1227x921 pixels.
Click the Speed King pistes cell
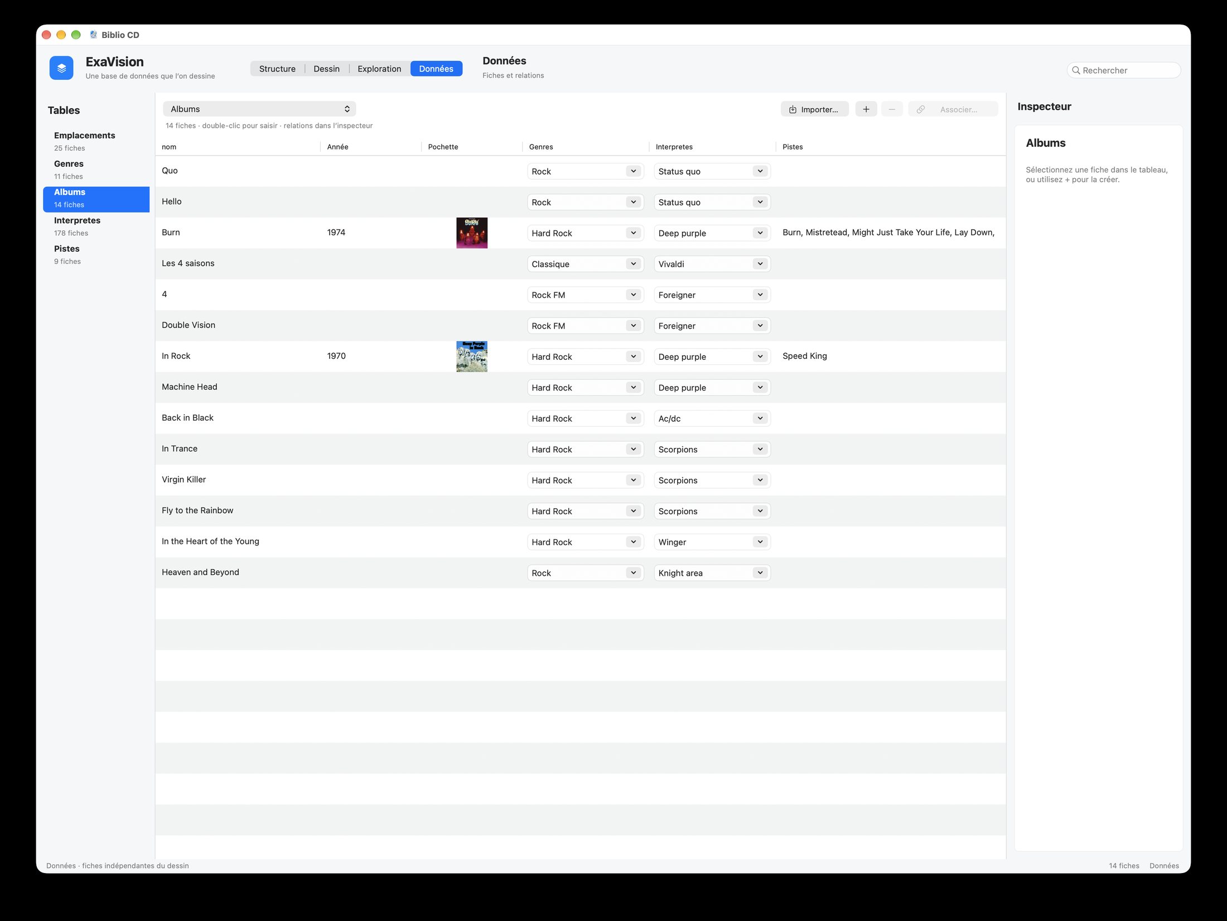coord(804,356)
